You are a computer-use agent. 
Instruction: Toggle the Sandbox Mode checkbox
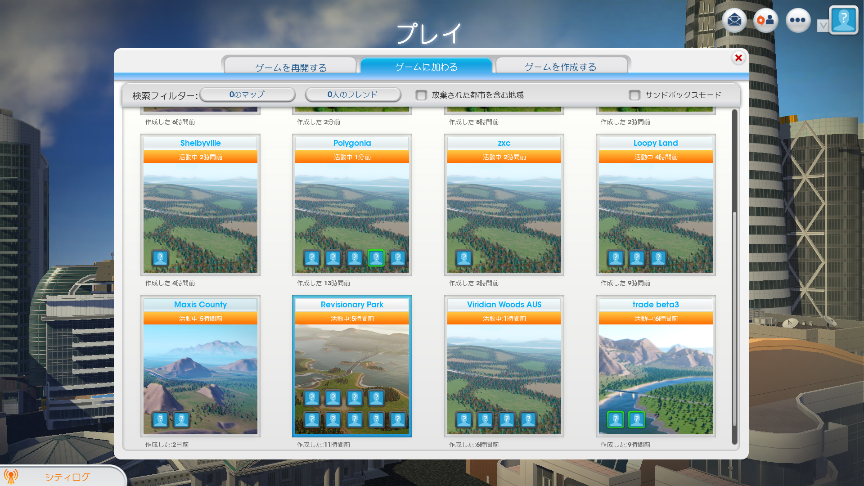pos(634,95)
